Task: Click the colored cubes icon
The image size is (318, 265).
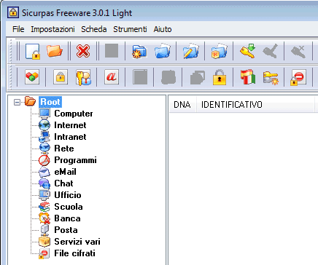Action: [x=32, y=77]
